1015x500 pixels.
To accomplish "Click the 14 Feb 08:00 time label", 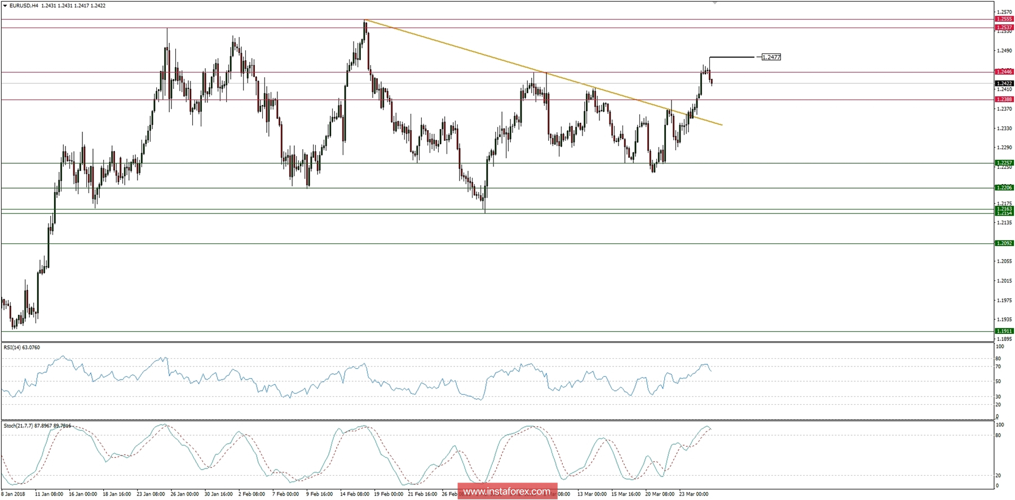I will (355, 494).
